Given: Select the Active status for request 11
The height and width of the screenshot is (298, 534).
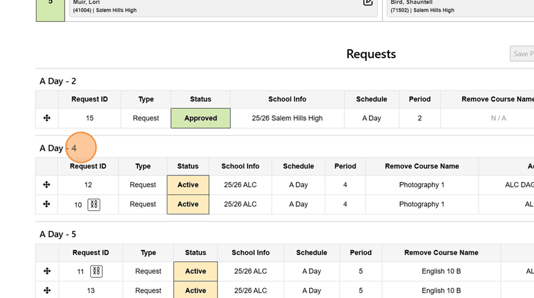Looking at the screenshot, I should coord(195,271).
